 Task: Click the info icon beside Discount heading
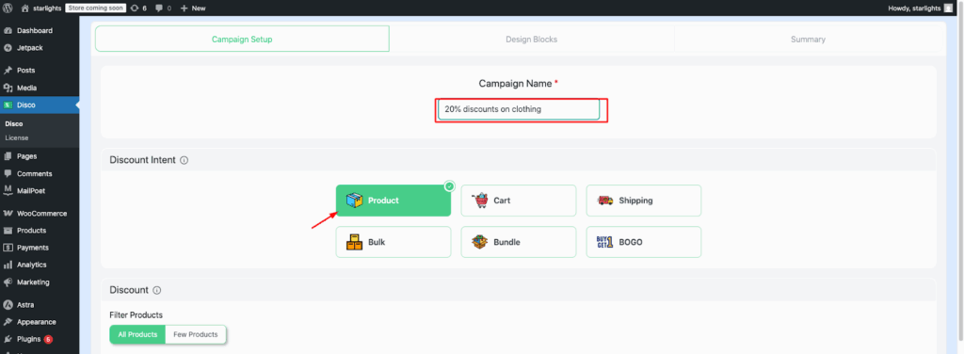tap(157, 290)
